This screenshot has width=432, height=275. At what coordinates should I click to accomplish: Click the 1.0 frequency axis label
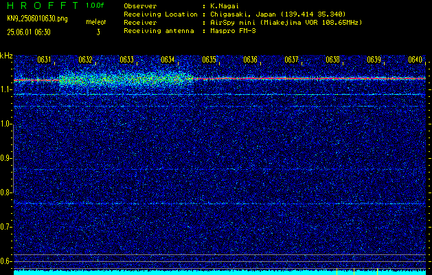point(5,124)
